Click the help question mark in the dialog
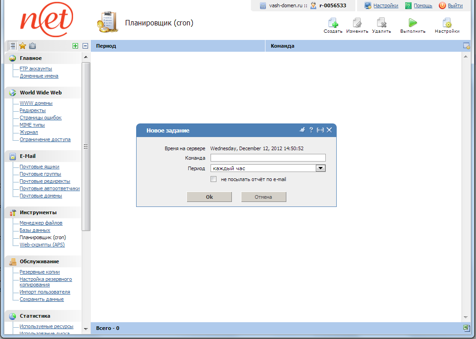The image size is (476, 339). point(311,130)
